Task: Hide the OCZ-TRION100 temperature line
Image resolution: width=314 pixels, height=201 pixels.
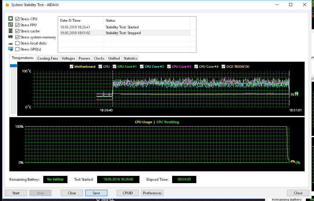Action: (x=224, y=67)
